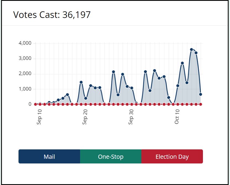Click the Sep 30 x-axis label
The height and width of the screenshot is (185, 230).
(x=131, y=117)
